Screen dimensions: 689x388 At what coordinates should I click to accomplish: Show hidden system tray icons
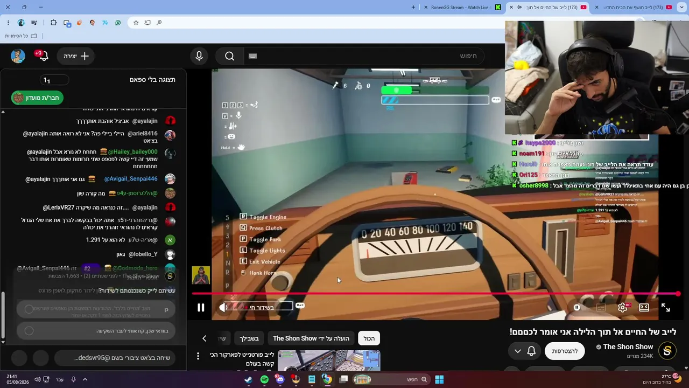(85, 379)
